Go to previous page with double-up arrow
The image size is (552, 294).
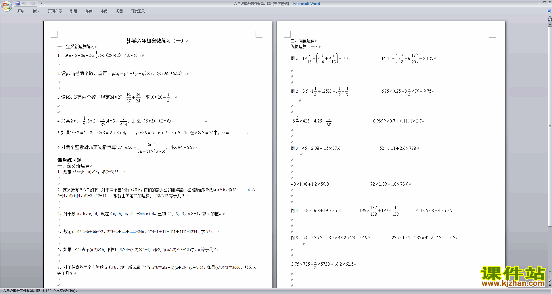(550, 276)
